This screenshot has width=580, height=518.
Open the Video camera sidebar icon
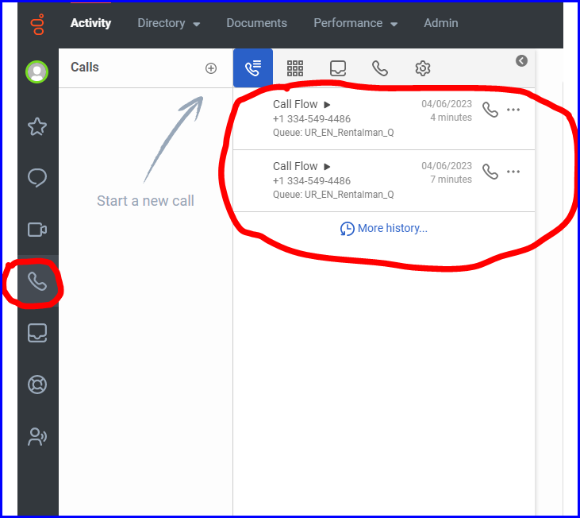point(37,230)
